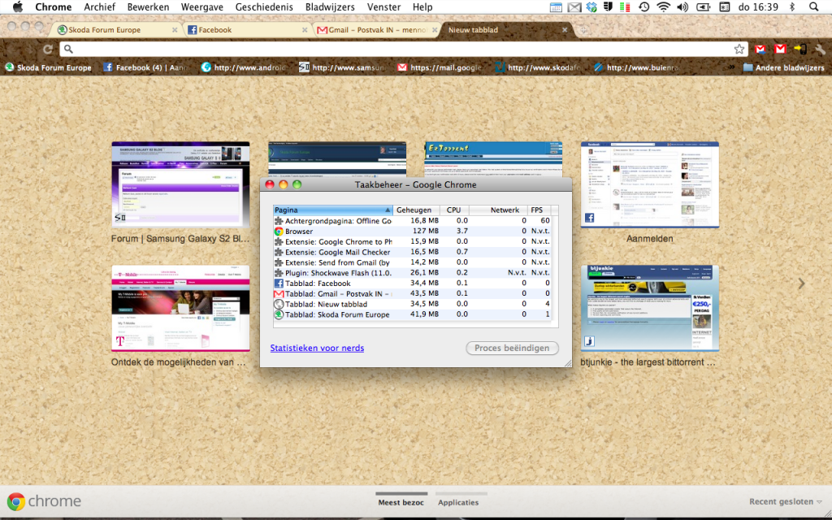The image size is (832, 520).
Task: Click the Proces beëindigen button
Action: point(512,348)
